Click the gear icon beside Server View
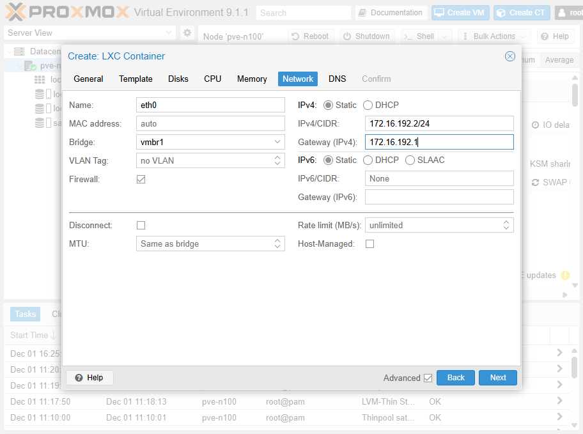This screenshot has width=583, height=434. pyautogui.click(x=187, y=33)
